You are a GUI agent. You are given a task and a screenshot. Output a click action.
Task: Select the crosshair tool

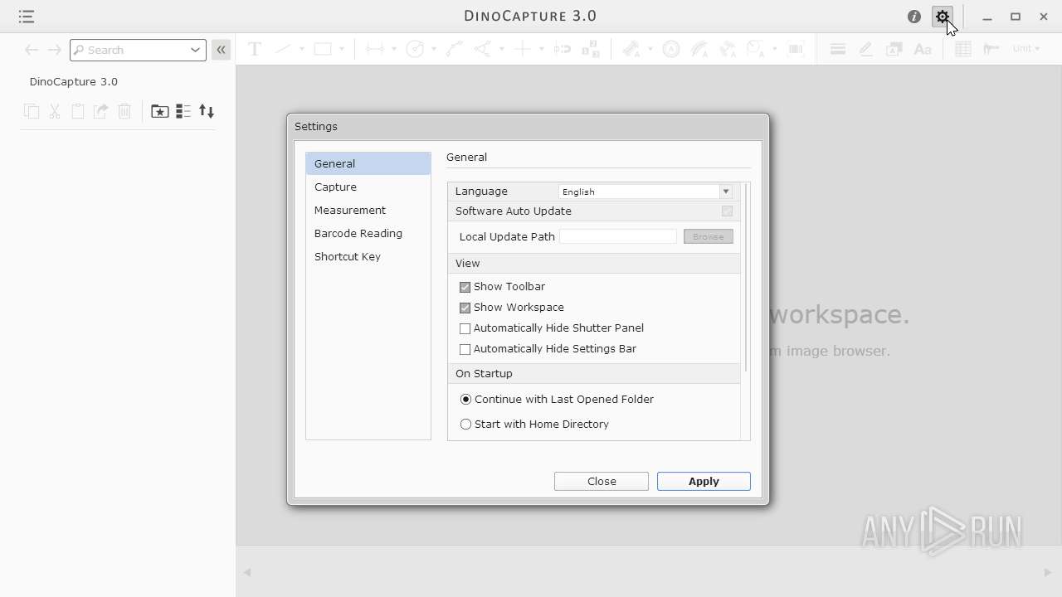pyautogui.click(x=522, y=49)
